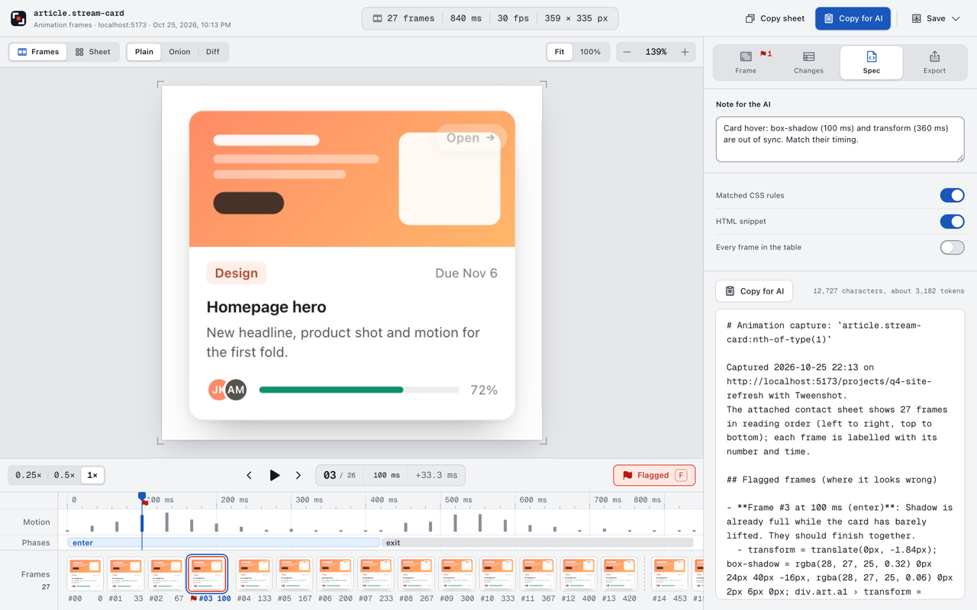
Task: Step to the previous frame
Action: click(249, 475)
